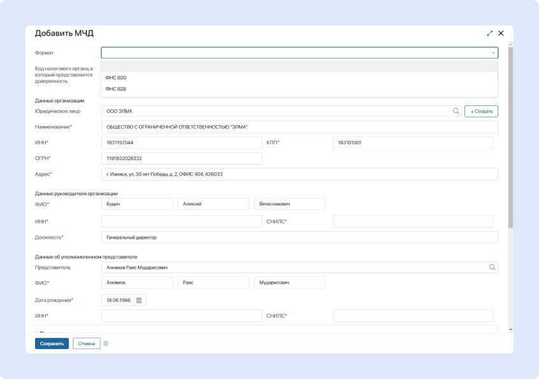
Task: Expand the dialog to full screen
Action: [489, 33]
